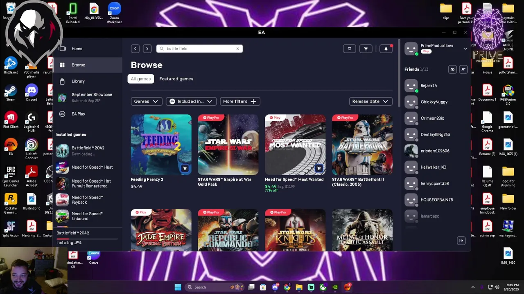This screenshot has width=524, height=294.
Task: Switch to the All games tab
Action: pos(141,79)
